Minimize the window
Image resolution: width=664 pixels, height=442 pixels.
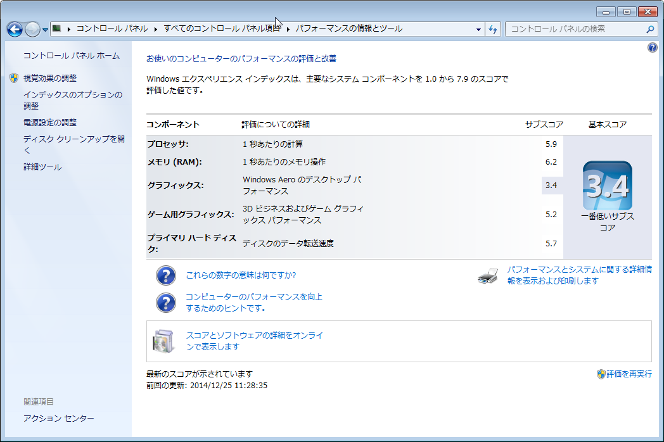(606, 12)
